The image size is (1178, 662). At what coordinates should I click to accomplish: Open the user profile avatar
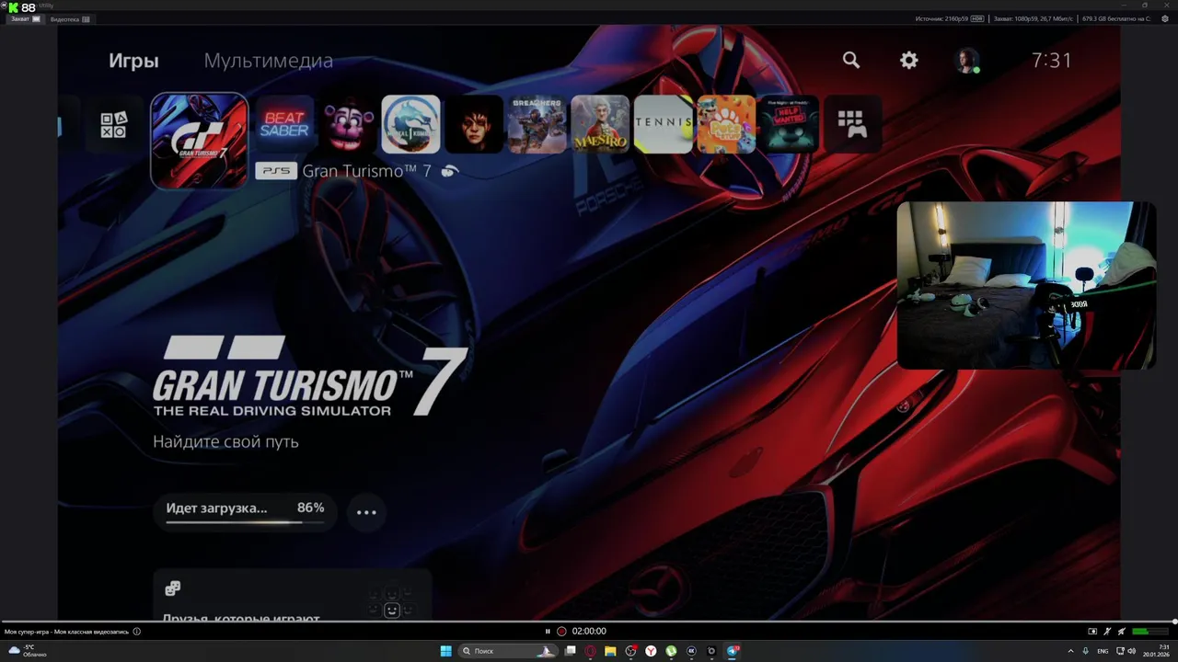[x=967, y=61]
